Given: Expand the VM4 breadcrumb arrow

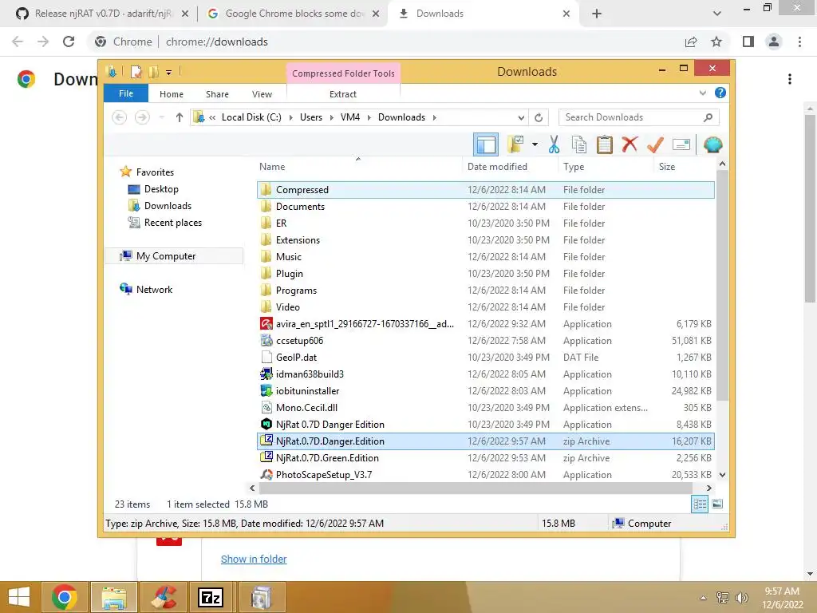Looking at the screenshot, I should tap(369, 117).
